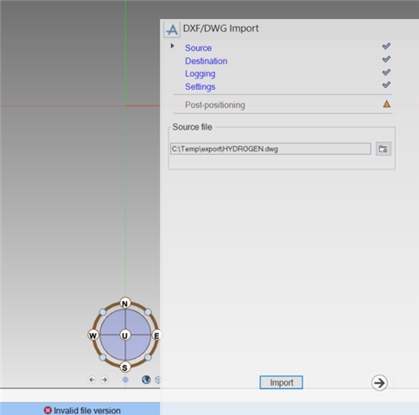
Task: Click the source file path field
Action: click(x=270, y=149)
